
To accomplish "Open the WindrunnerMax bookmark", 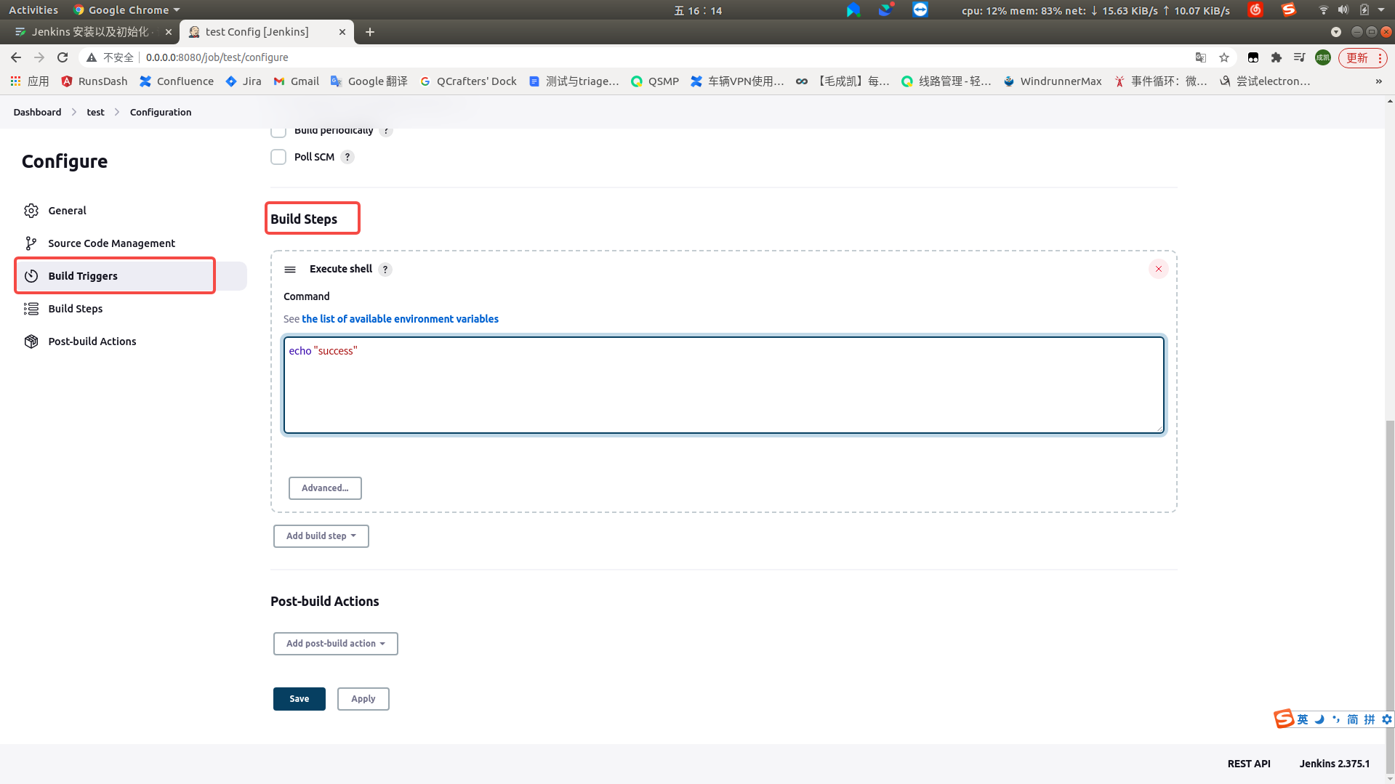I will click(1053, 81).
